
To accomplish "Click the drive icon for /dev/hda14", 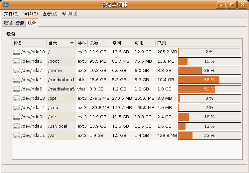I will pyautogui.click(x=17, y=108).
